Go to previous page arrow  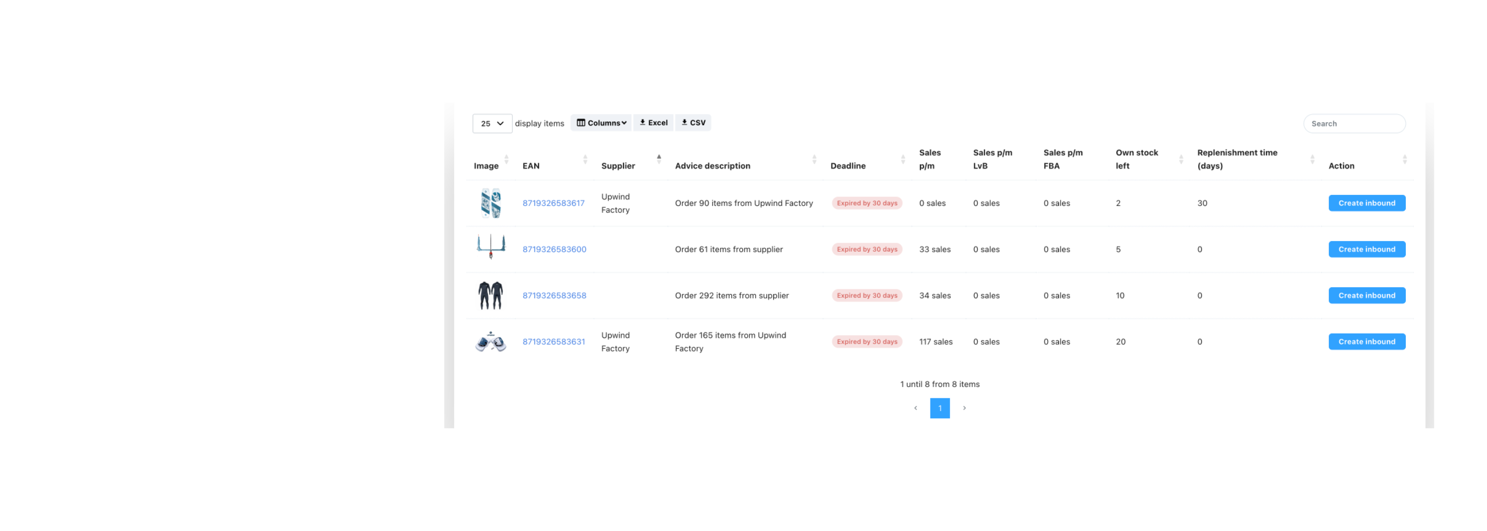(915, 408)
